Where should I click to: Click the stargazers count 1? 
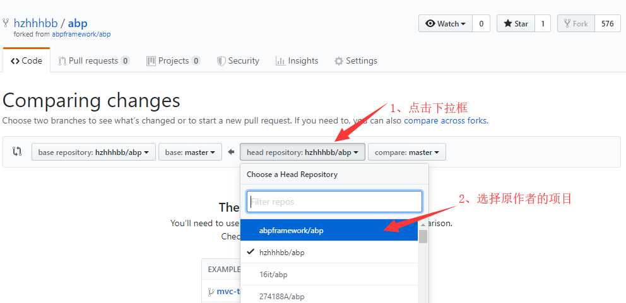[543, 23]
